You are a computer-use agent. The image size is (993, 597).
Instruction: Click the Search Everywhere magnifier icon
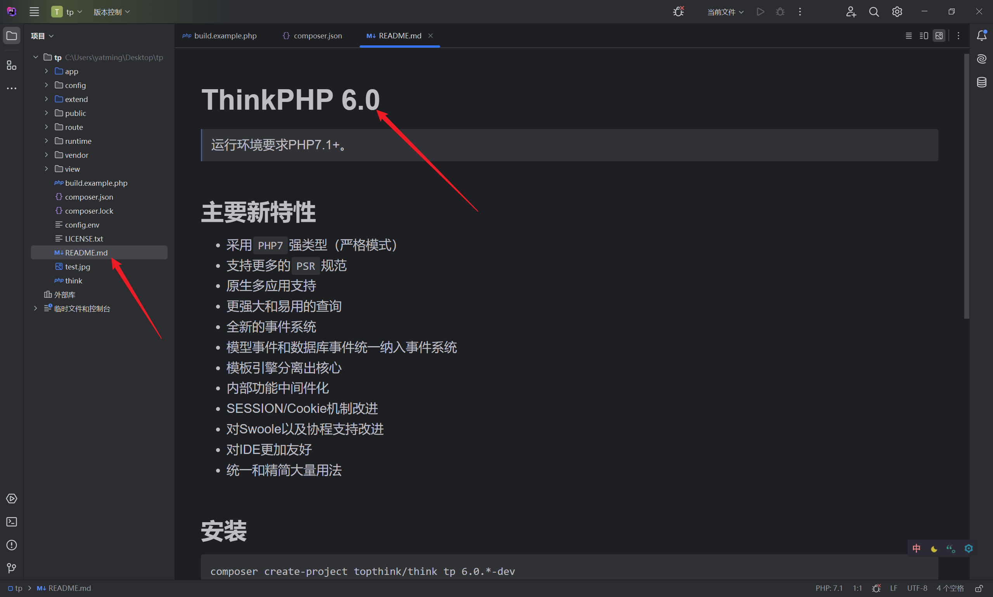coord(874,12)
